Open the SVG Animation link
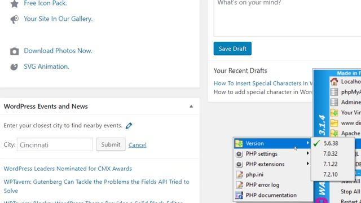361x203 pixels. 46,67
